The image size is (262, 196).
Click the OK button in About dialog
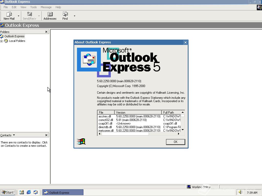tap(176, 142)
